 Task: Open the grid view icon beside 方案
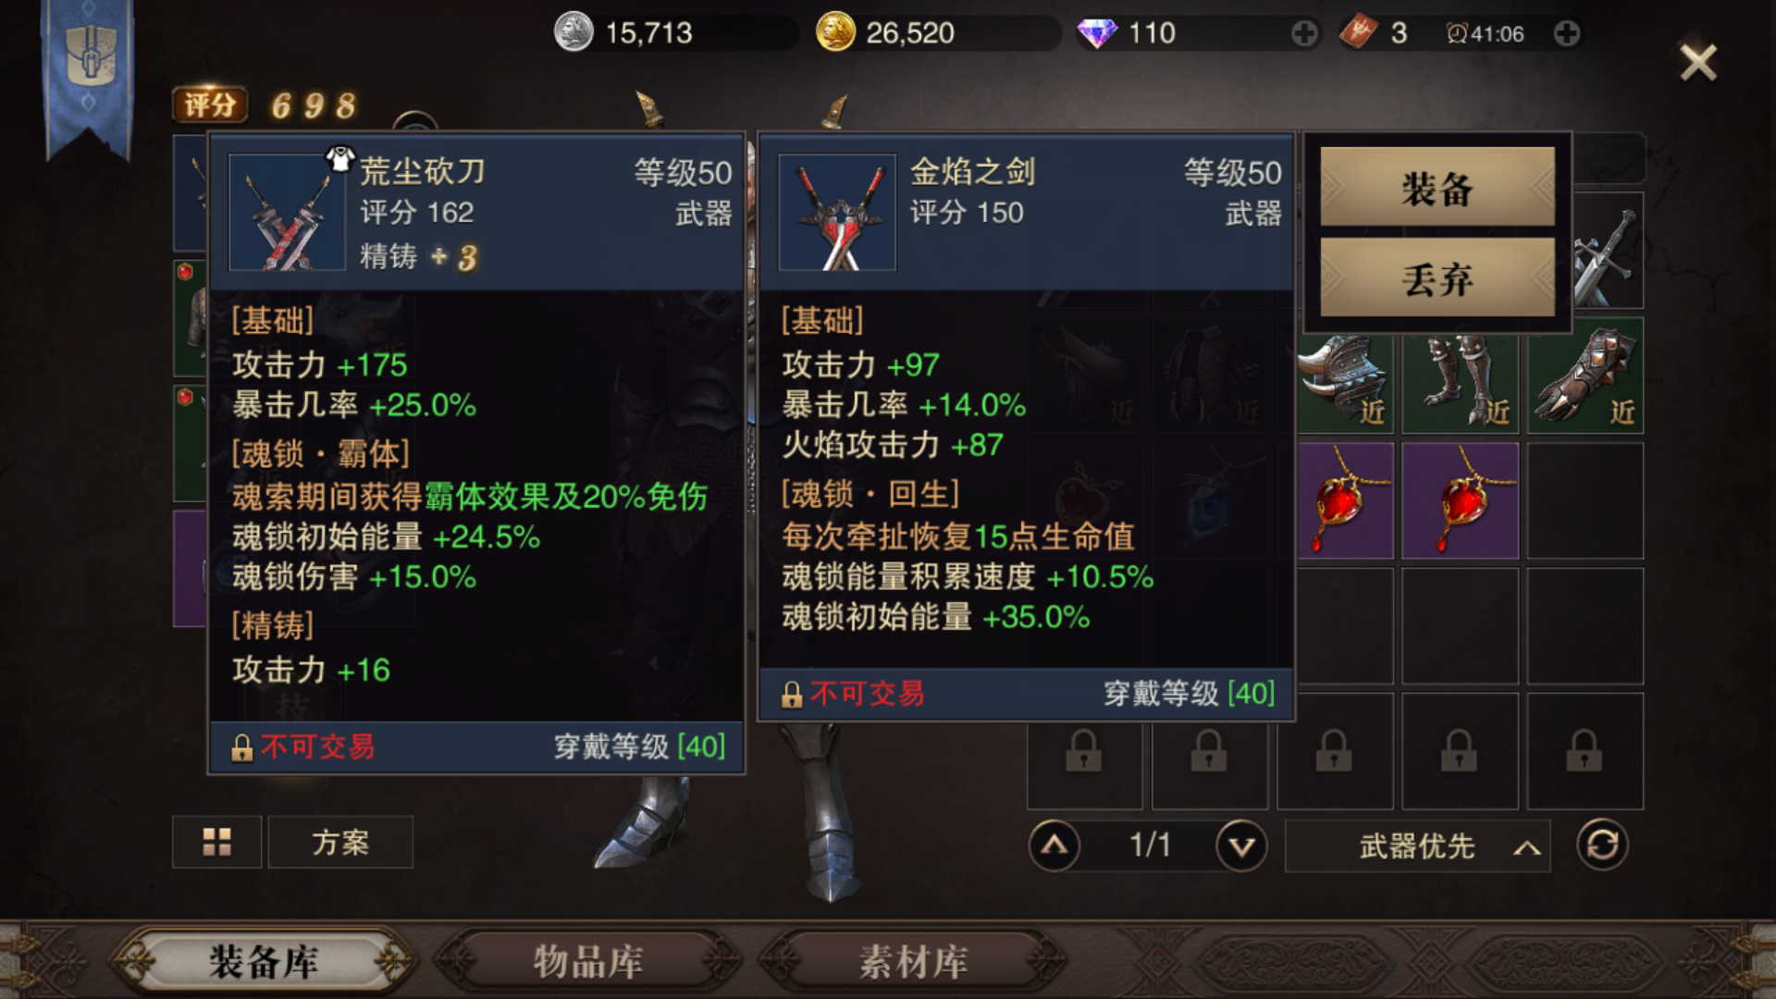click(217, 842)
